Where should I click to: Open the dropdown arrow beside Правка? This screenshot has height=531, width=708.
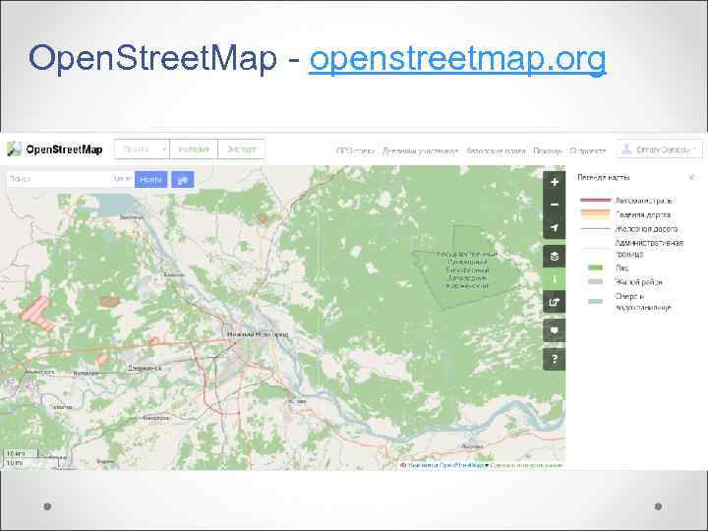point(164,149)
